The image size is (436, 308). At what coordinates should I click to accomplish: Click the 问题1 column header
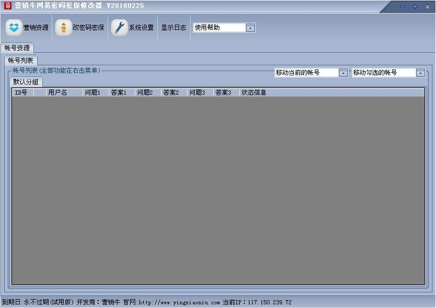tap(95, 93)
